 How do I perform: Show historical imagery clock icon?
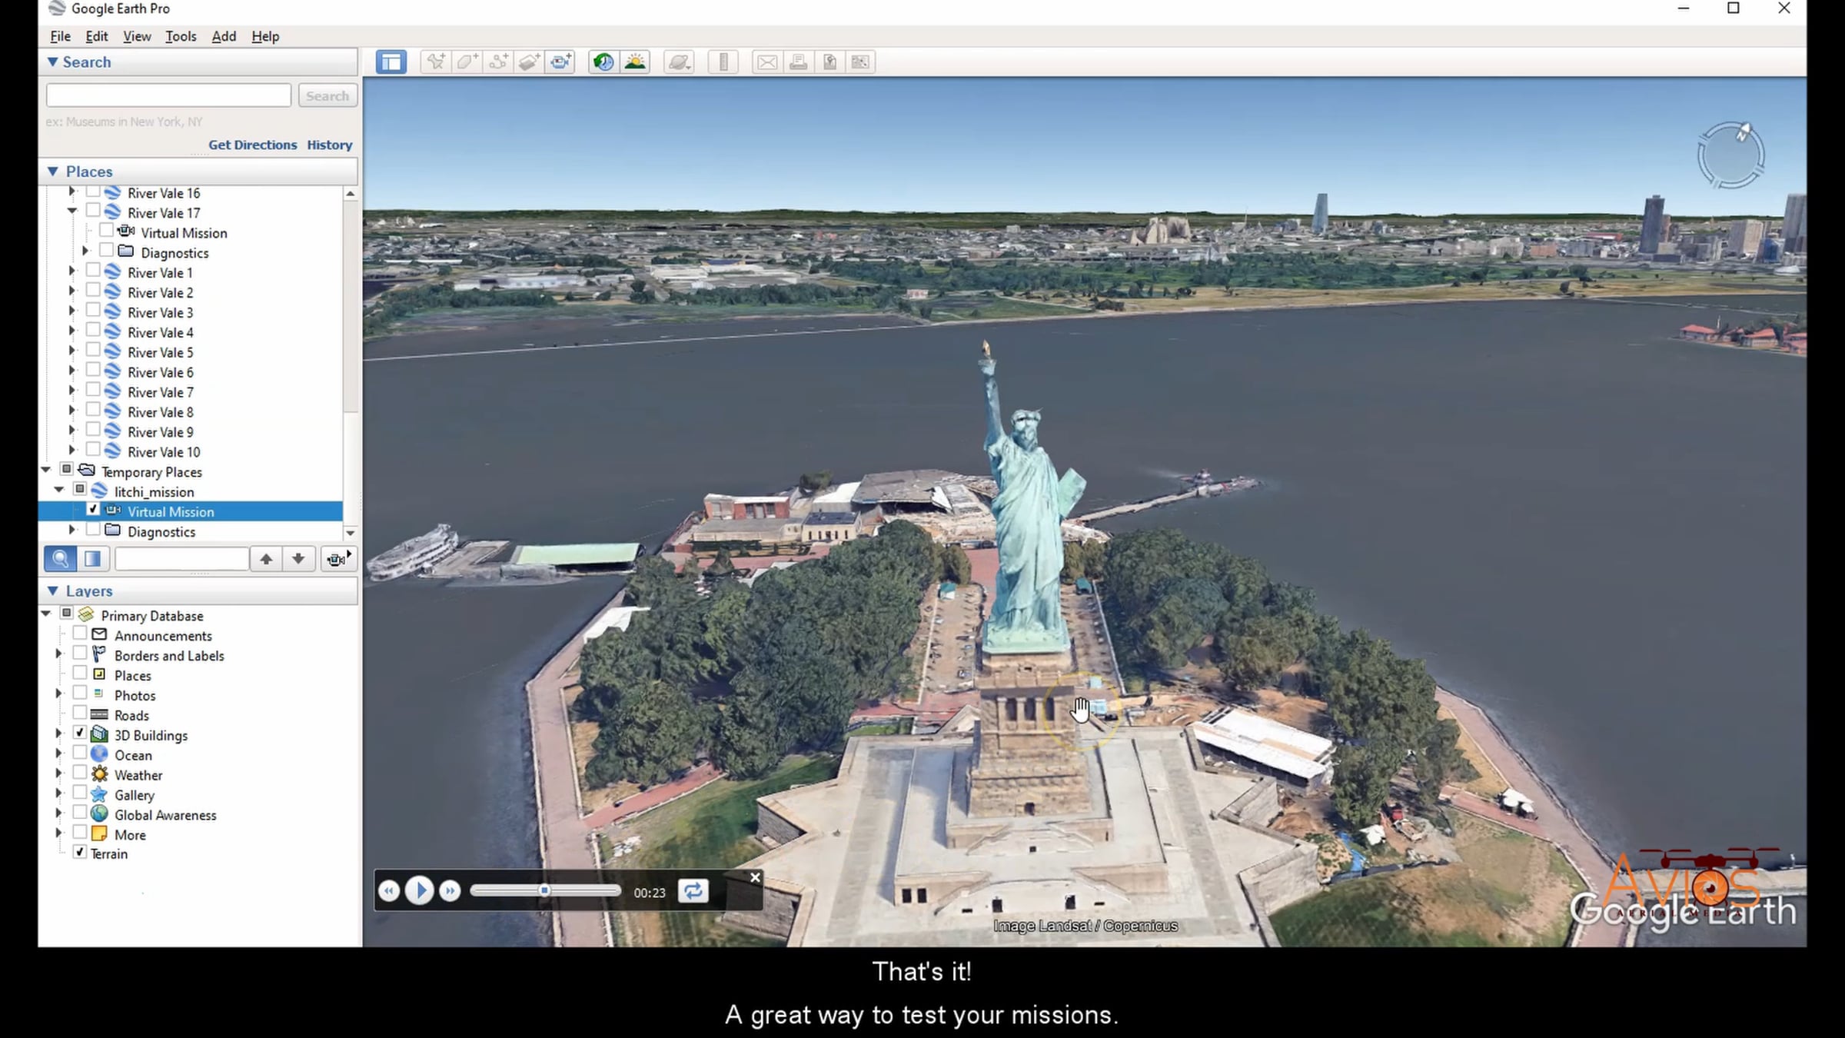[x=603, y=62]
